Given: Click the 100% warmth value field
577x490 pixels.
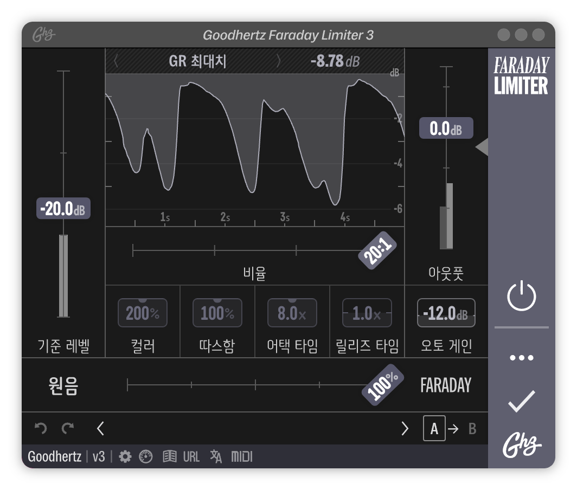Looking at the screenshot, I should [x=217, y=313].
